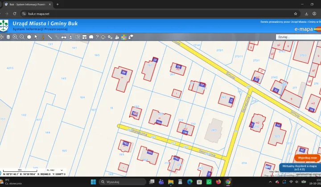Click the openstreetmap.org copyright link
321x187 pixels.
(309, 174)
